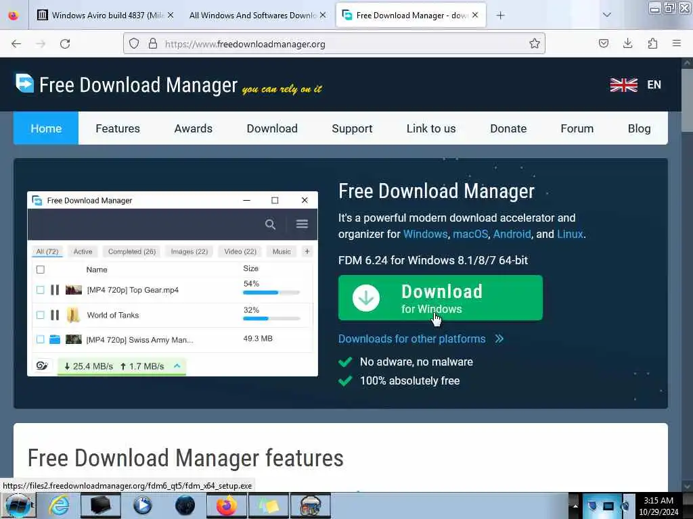
Task: Open tracking protection shield icon
Action: (x=134, y=44)
